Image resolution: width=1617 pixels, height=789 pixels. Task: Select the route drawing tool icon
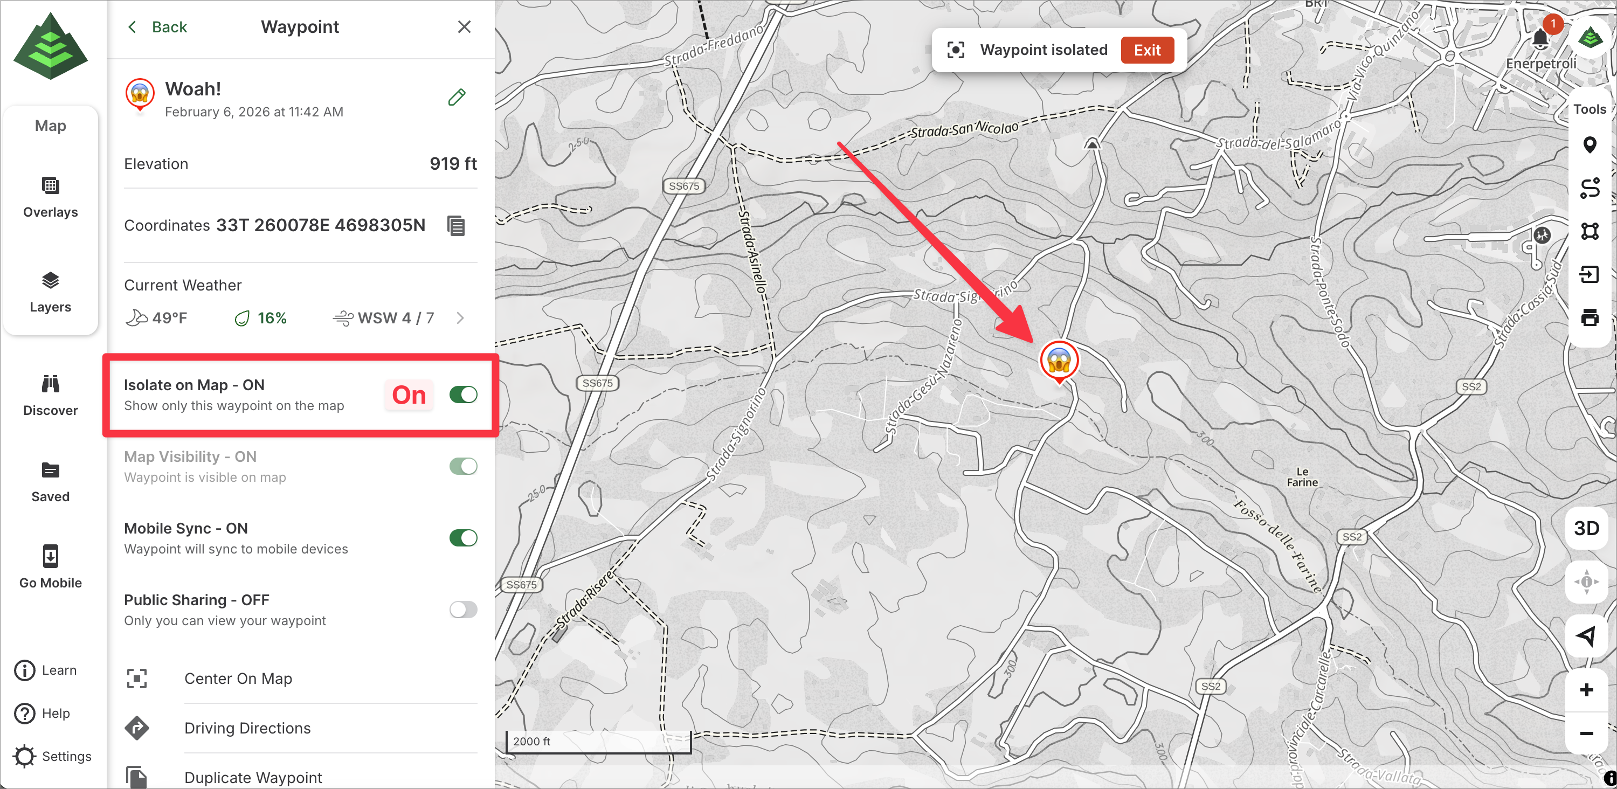tap(1589, 188)
